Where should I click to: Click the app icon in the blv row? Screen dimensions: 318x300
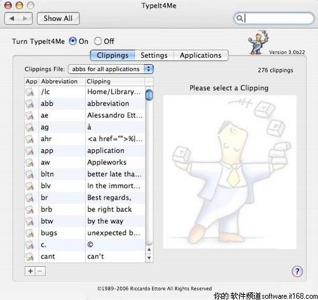(x=30, y=186)
